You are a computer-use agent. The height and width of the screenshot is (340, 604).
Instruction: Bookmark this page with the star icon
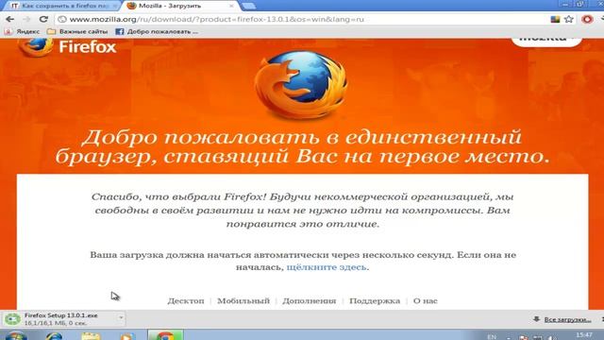coord(569,19)
